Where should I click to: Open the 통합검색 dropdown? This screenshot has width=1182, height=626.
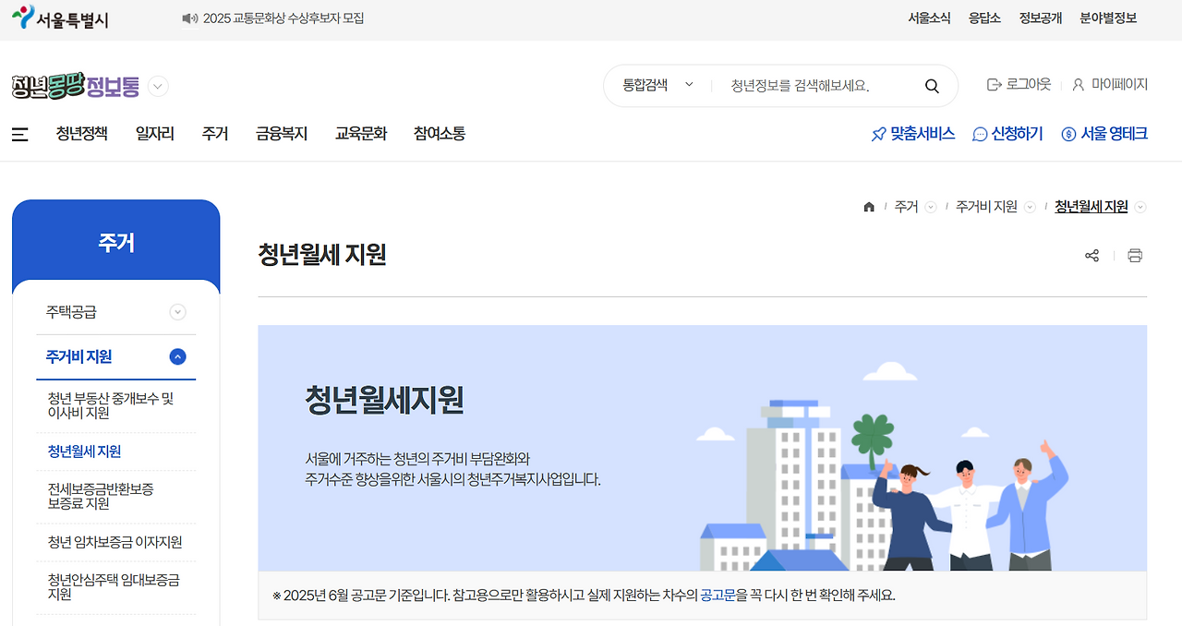(656, 84)
